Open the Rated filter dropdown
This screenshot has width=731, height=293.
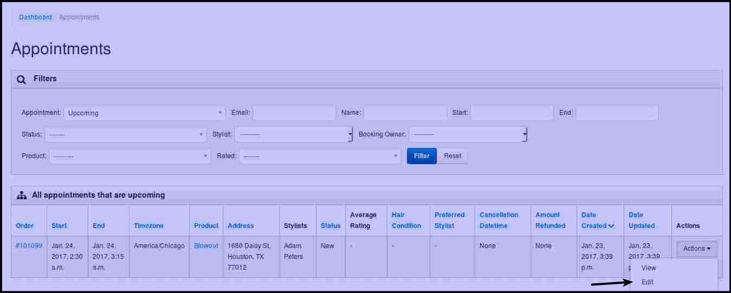click(320, 156)
